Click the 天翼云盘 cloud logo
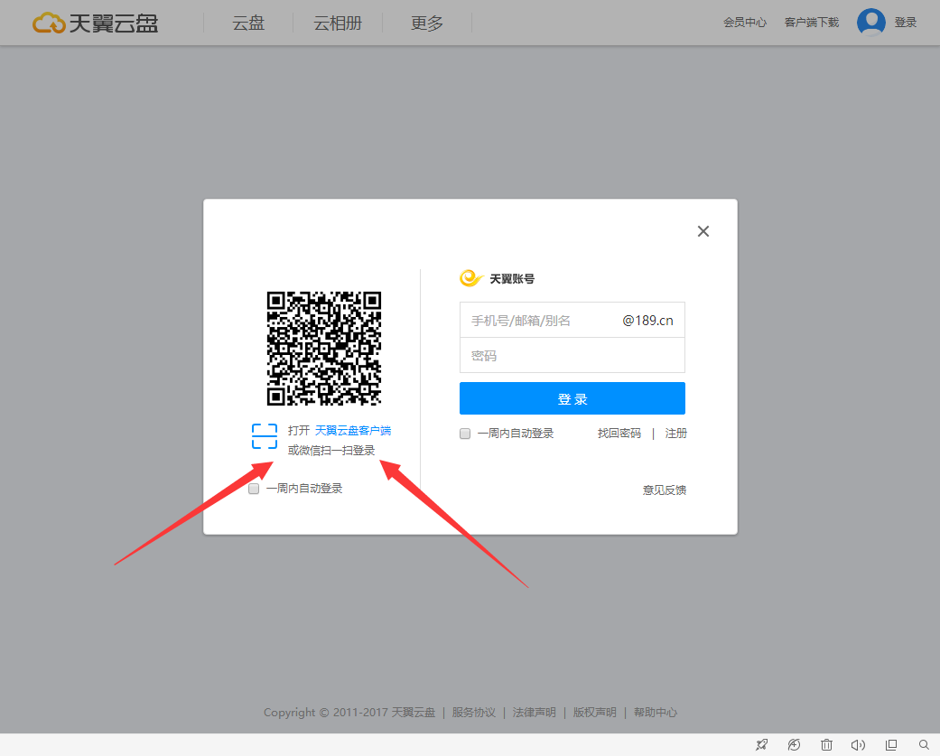 [96, 23]
